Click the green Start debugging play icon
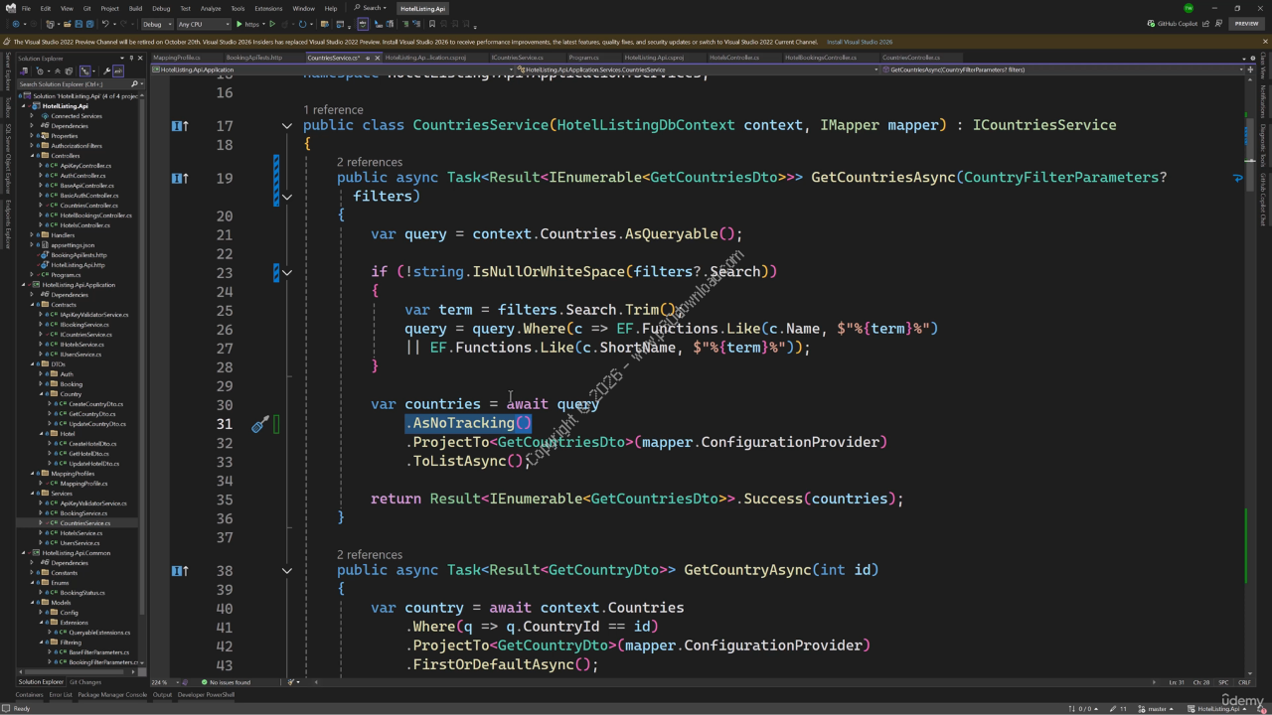 [x=239, y=24]
